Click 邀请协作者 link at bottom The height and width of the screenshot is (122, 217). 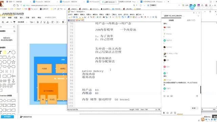pyautogui.click(x=26, y=117)
